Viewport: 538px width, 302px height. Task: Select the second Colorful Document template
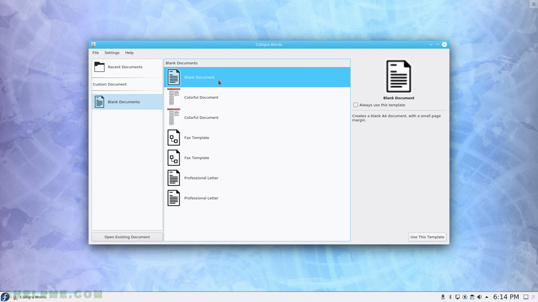pos(257,117)
